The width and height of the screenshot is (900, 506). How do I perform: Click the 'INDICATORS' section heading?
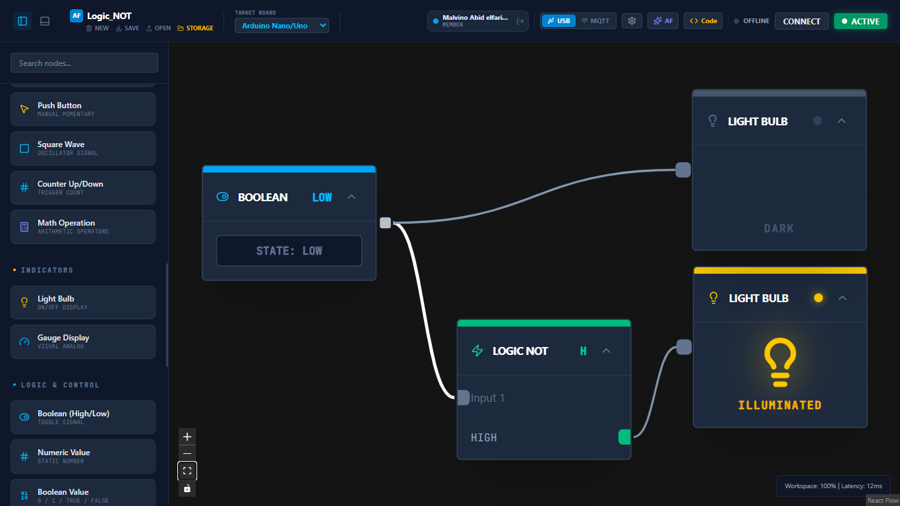[47, 270]
